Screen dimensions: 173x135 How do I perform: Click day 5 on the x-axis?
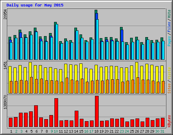[x=31, y=131]
